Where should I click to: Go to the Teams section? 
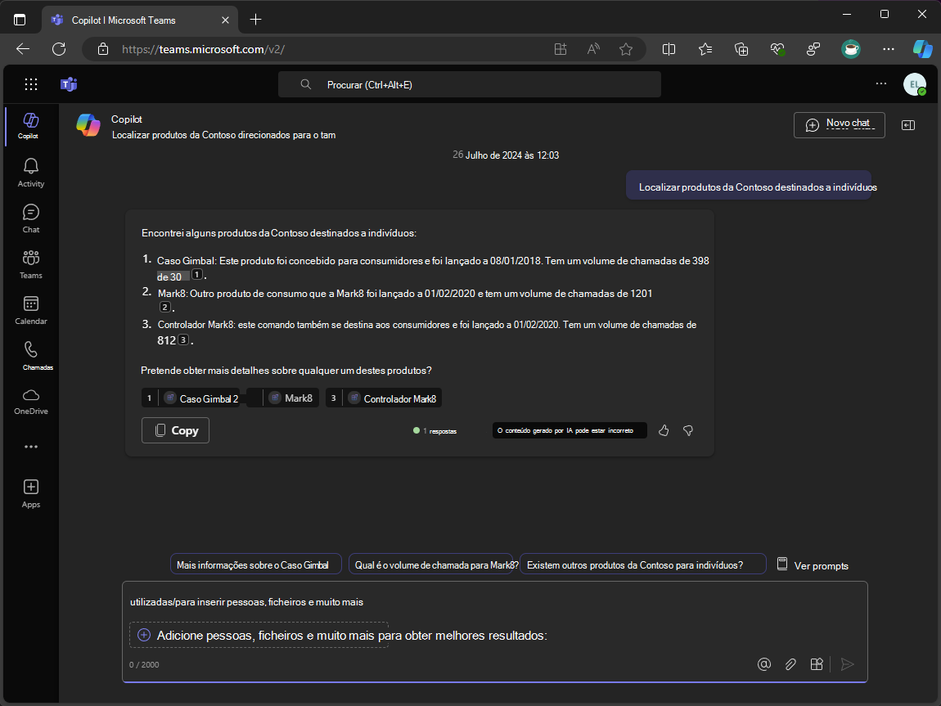coord(30,264)
